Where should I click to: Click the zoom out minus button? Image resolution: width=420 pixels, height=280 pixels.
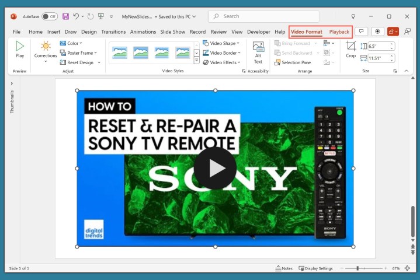342,268
